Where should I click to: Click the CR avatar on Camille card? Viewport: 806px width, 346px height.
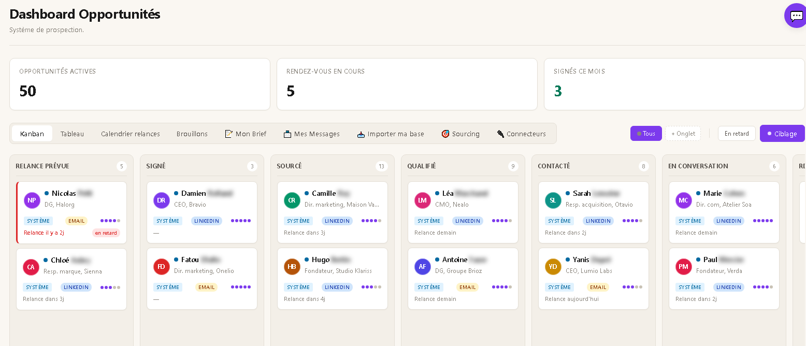[x=292, y=200]
